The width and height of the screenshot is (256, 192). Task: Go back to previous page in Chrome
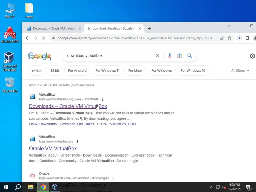pyautogui.click(x=27, y=38)
